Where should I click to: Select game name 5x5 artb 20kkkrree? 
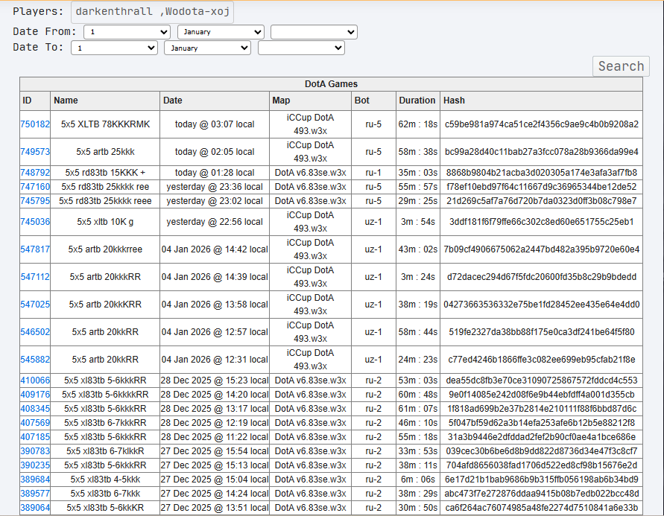pos(105,249)
